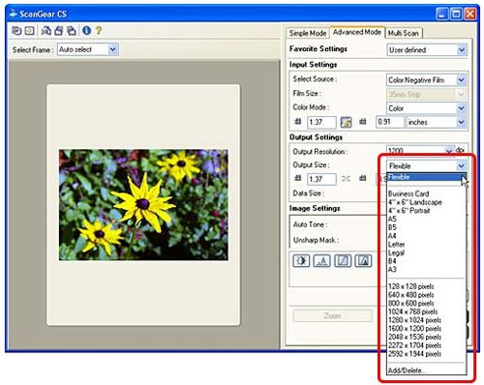Screen dimensions: 484x385
Task: Click the input width field 1.37
Action: [321, 122]
